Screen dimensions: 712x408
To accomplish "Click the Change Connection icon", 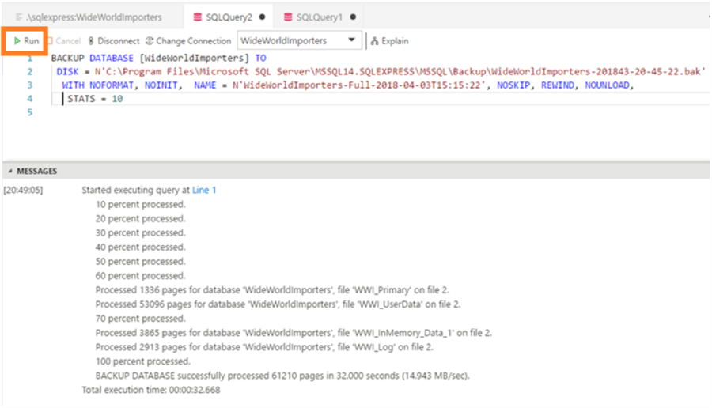I will (150, 41).
